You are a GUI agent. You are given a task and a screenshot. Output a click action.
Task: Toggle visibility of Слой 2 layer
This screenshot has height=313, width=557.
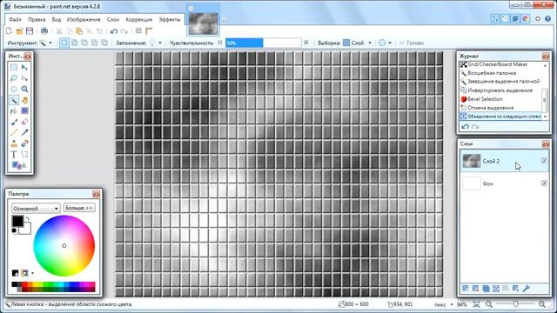544,161
